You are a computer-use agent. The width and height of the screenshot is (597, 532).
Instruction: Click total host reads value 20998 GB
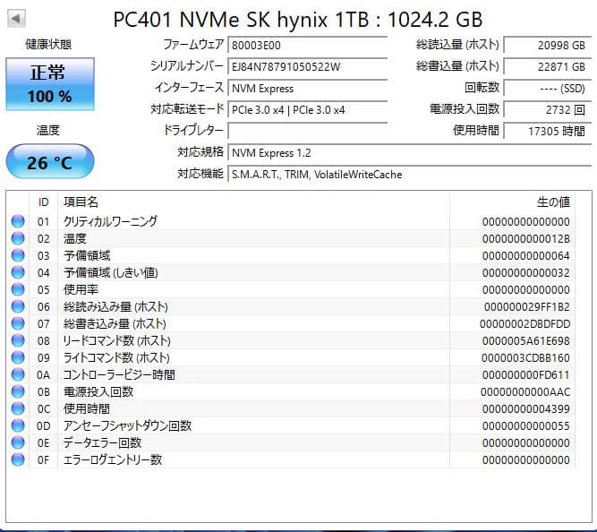pyautogui.click(x=548, y=45)
